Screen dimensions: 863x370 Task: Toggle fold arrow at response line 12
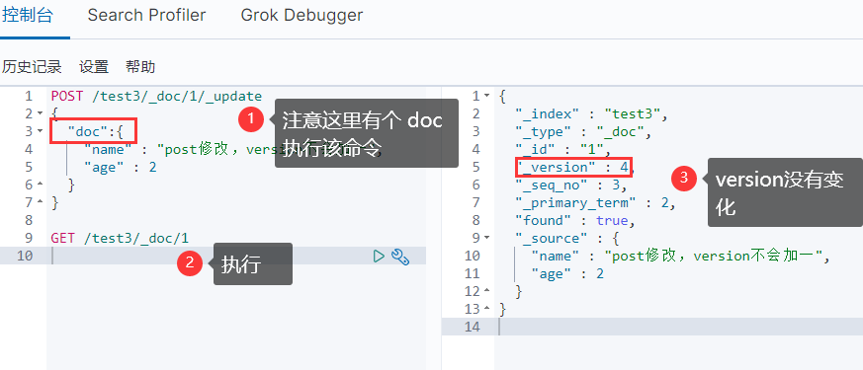pyautogui.click(x=486, y=291)
